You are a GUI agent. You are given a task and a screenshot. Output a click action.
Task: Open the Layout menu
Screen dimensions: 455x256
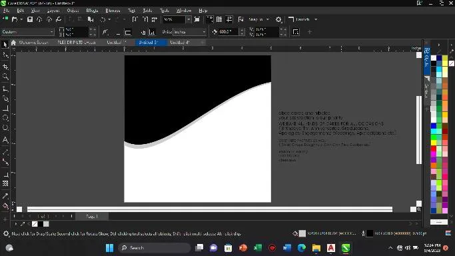53,11
